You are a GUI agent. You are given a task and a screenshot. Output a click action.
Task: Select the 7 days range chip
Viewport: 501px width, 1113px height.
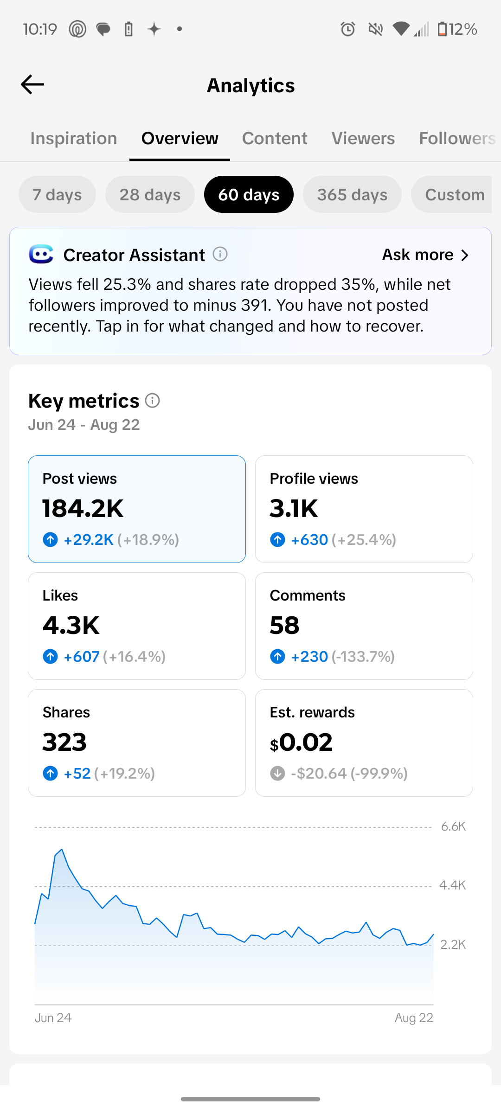(57, 194)
